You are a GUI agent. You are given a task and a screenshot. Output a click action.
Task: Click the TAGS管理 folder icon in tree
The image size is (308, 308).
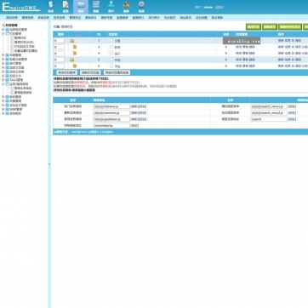click(x=8, y=80)
